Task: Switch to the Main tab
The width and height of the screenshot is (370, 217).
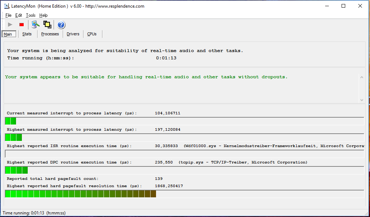Action: 9,34
